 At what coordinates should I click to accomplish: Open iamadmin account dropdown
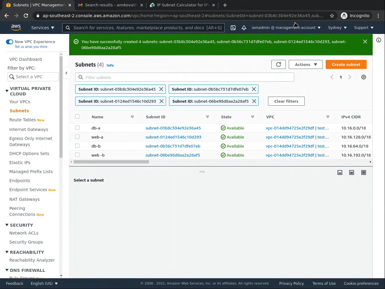click(286, 28)
